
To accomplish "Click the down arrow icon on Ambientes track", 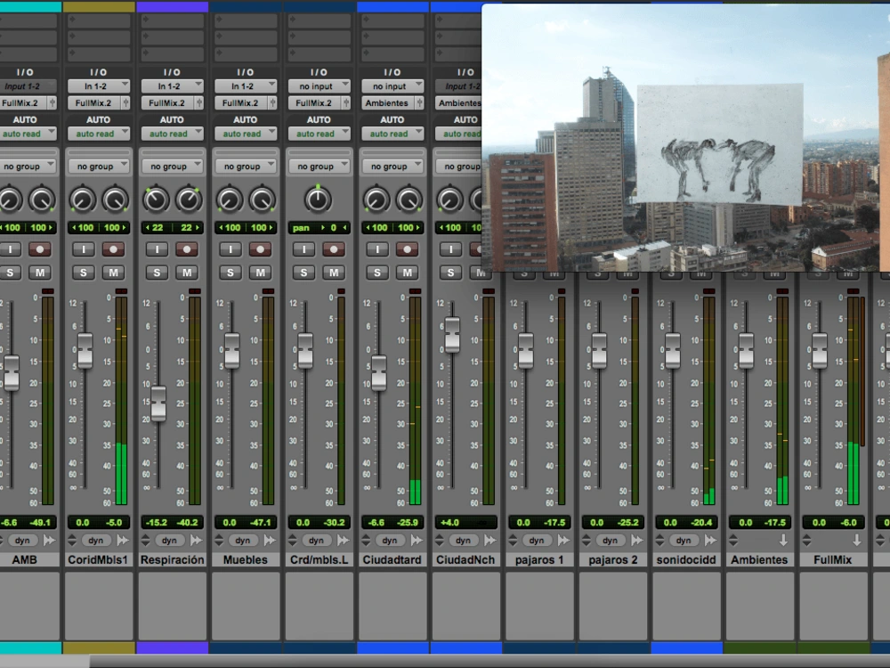I will [783, 541].
